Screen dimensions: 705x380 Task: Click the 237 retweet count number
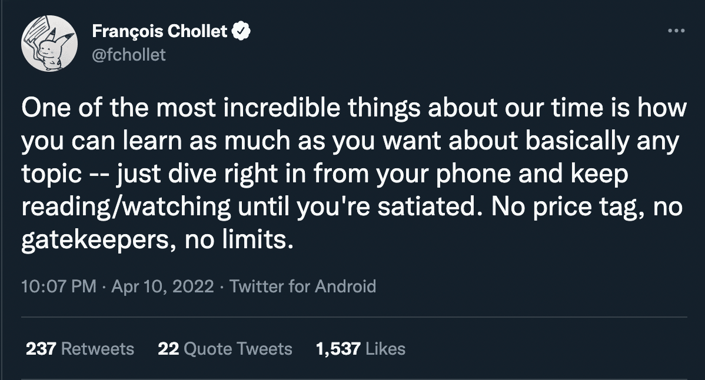click(41, 349)
